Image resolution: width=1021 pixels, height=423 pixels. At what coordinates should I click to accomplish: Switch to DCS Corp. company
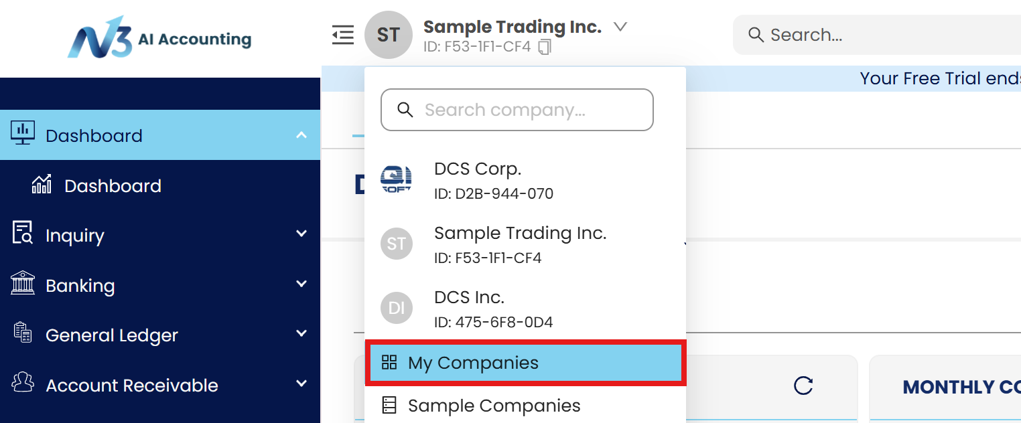(x=478, y=180)
